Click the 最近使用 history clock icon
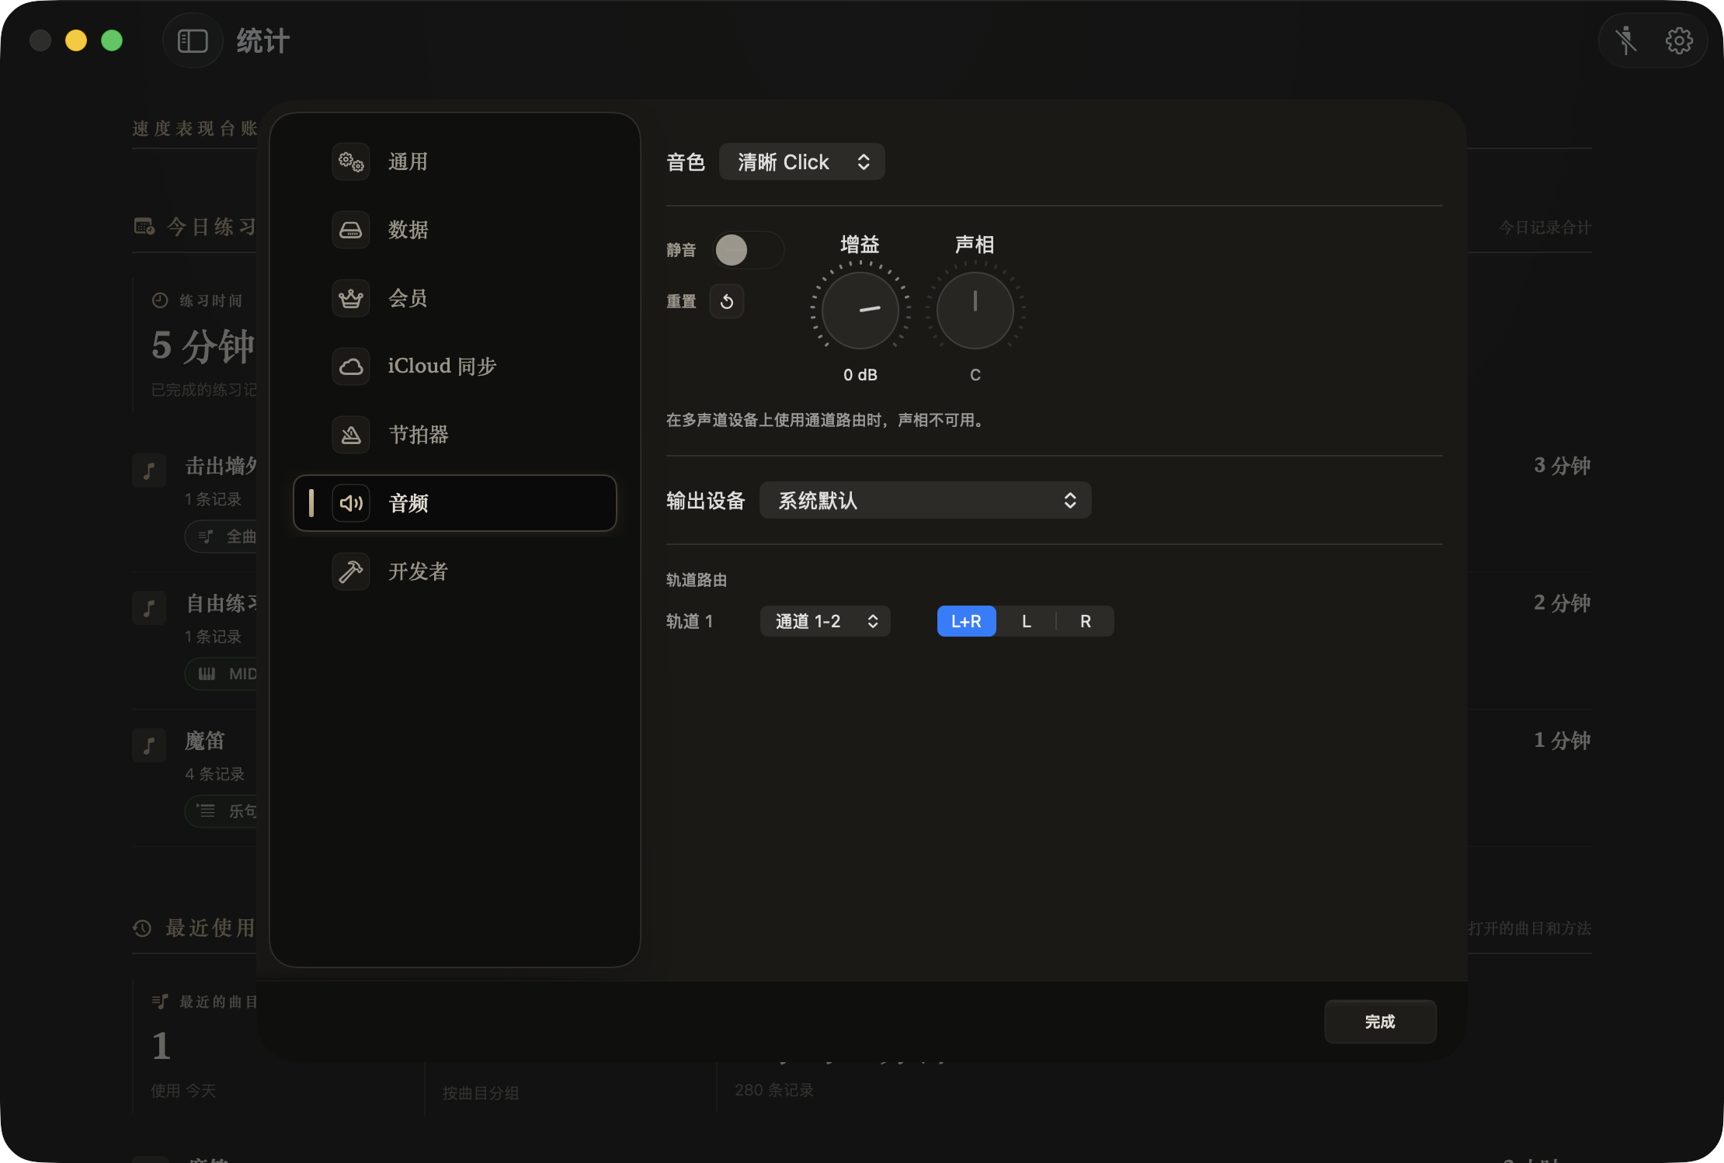 tap(142, 928)
